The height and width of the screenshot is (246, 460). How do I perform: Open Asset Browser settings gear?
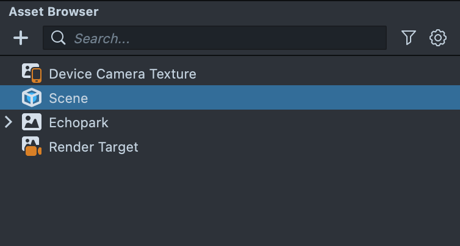pos(438,38)
